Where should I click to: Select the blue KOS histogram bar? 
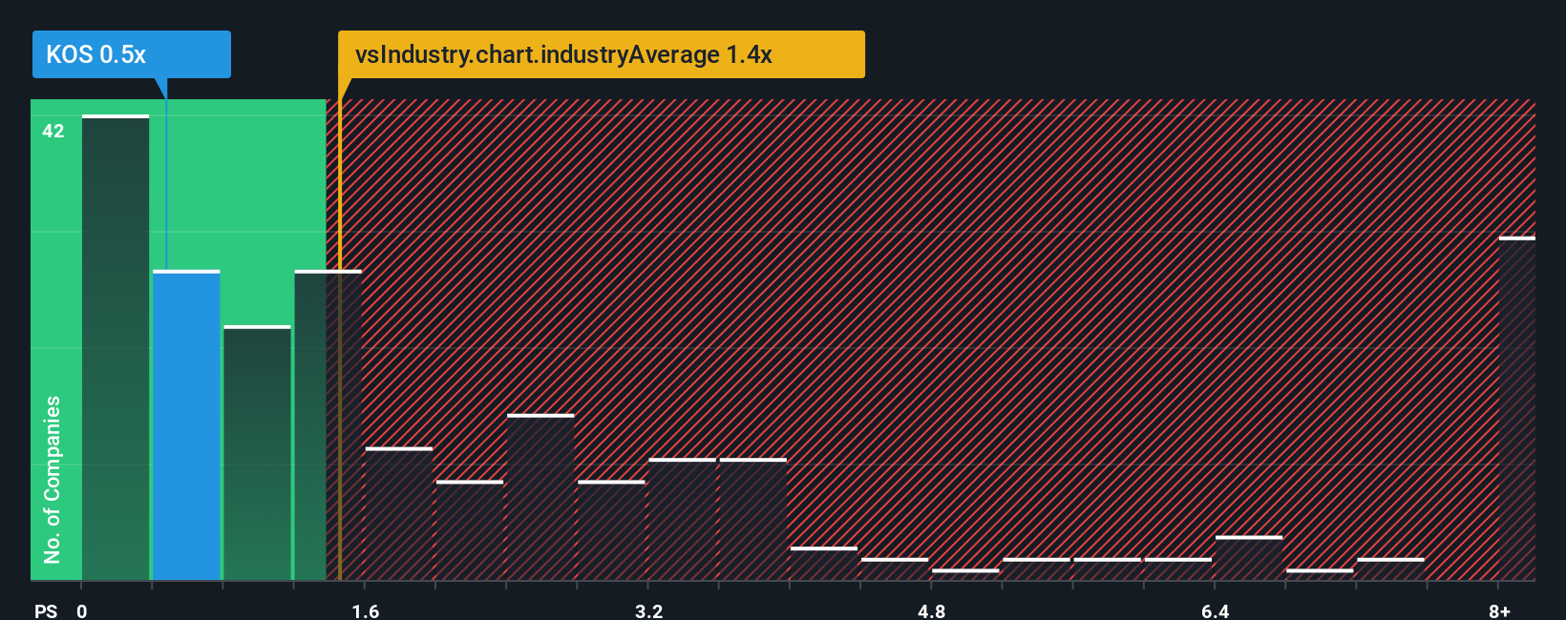[x=186, y=425]
